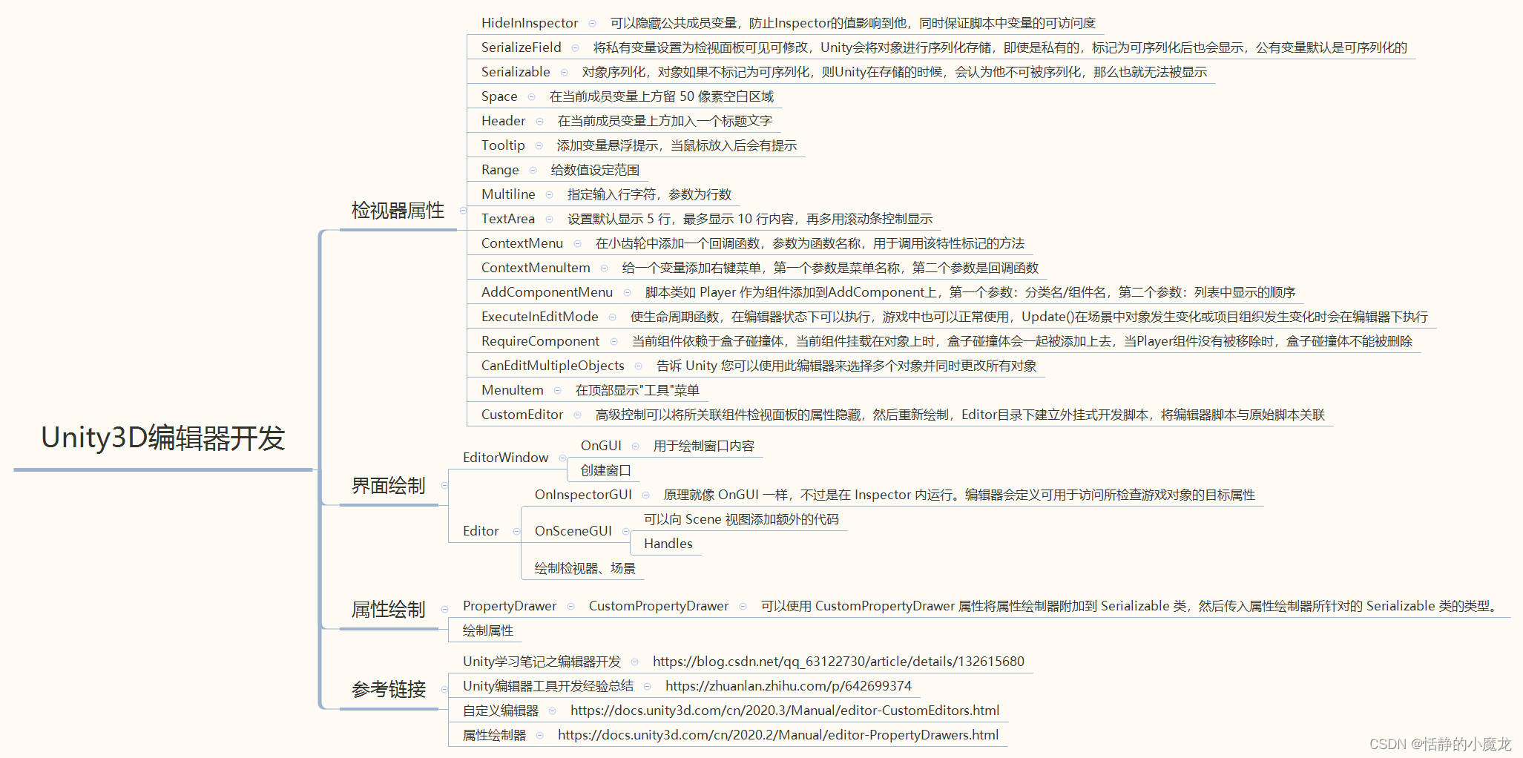Screen dimensions: 1523x758
Task: Select the EditorWindow node
Action: (x=506, y=458)
